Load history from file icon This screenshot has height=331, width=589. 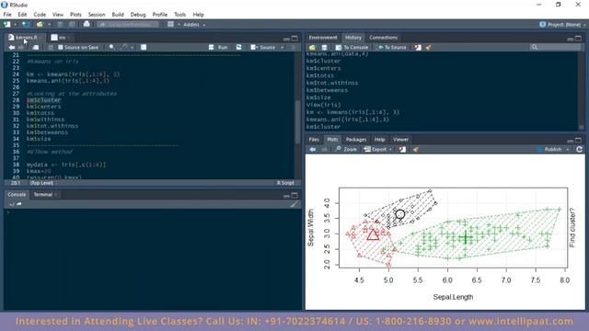(x=312, y=47)
